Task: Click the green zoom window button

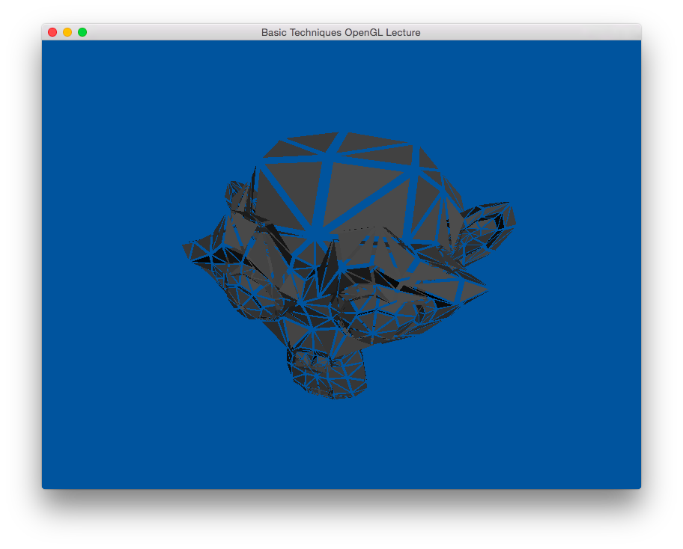Action: tap(82, 32)
